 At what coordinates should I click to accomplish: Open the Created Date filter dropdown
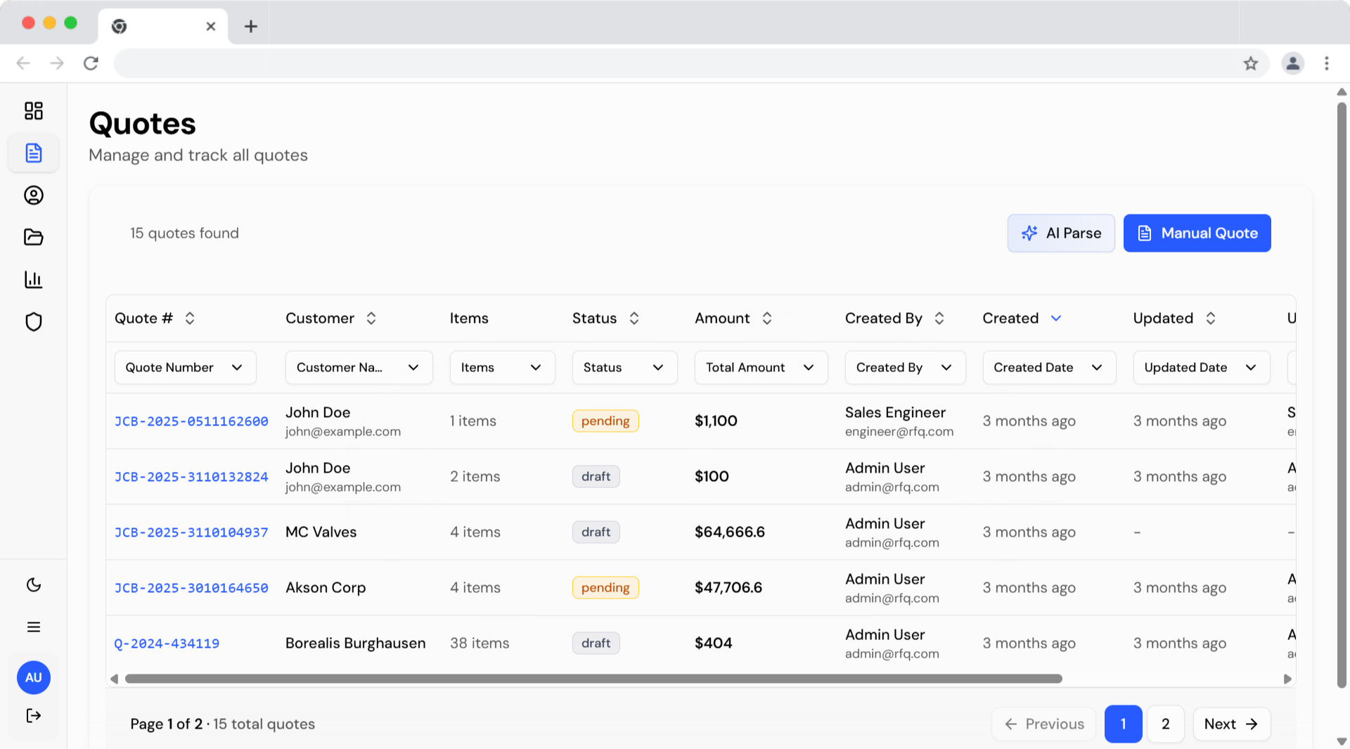(1049, 367)
